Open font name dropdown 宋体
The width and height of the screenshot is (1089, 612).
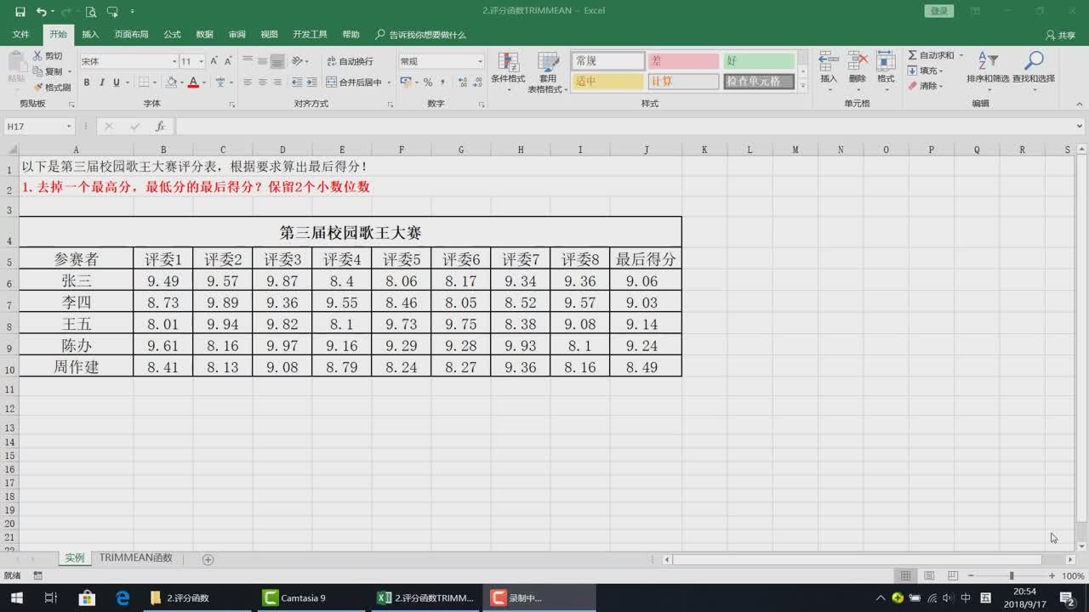coord(174,61)
